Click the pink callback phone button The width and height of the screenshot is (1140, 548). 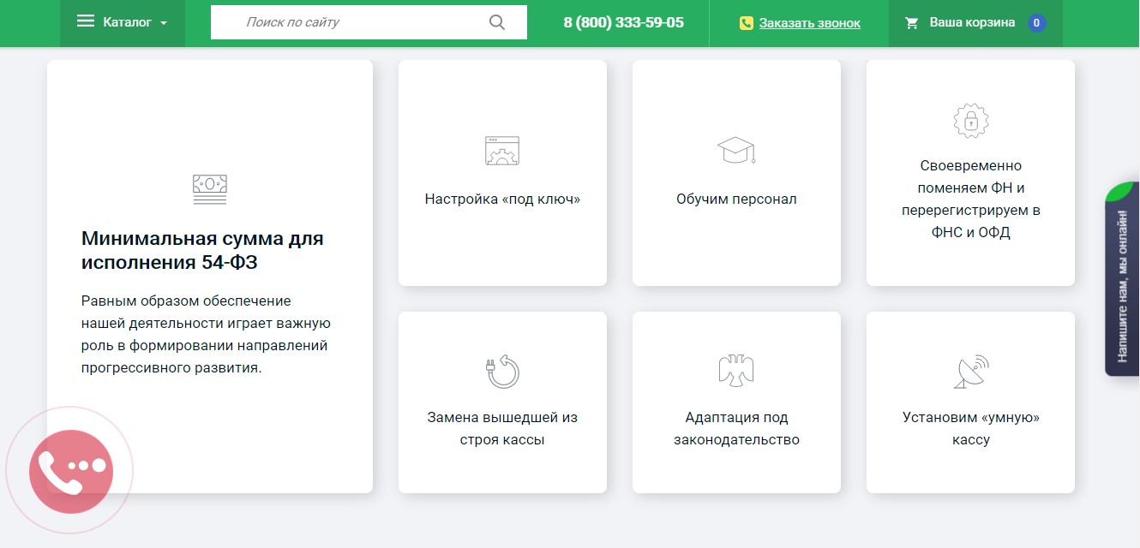click(x=71, y=472)
